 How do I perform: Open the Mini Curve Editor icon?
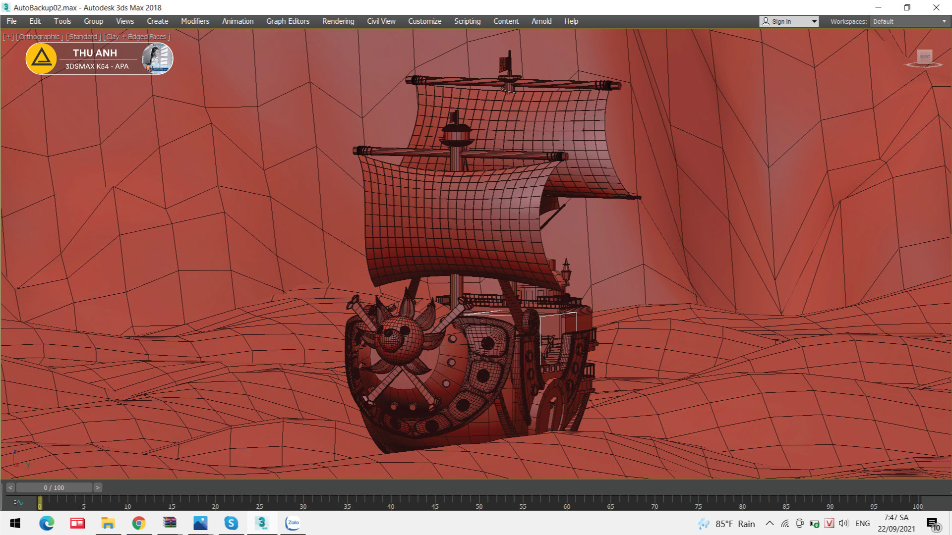[18, 502]
